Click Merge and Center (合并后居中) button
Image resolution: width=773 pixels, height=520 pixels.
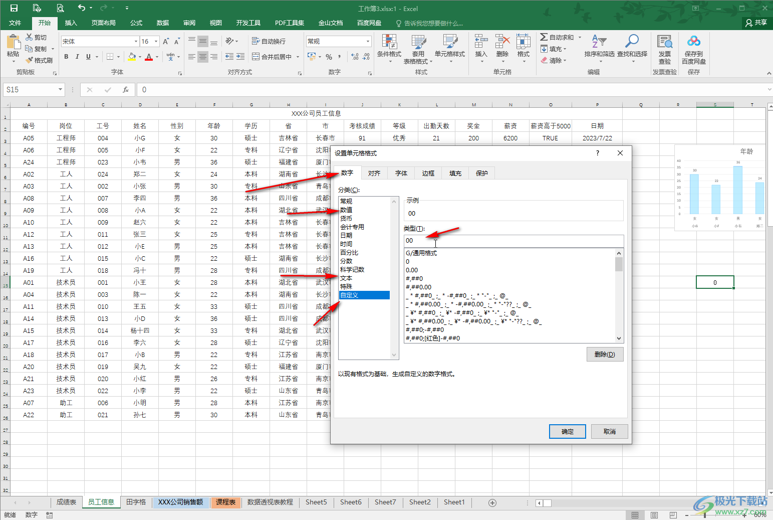click(272, 57)
